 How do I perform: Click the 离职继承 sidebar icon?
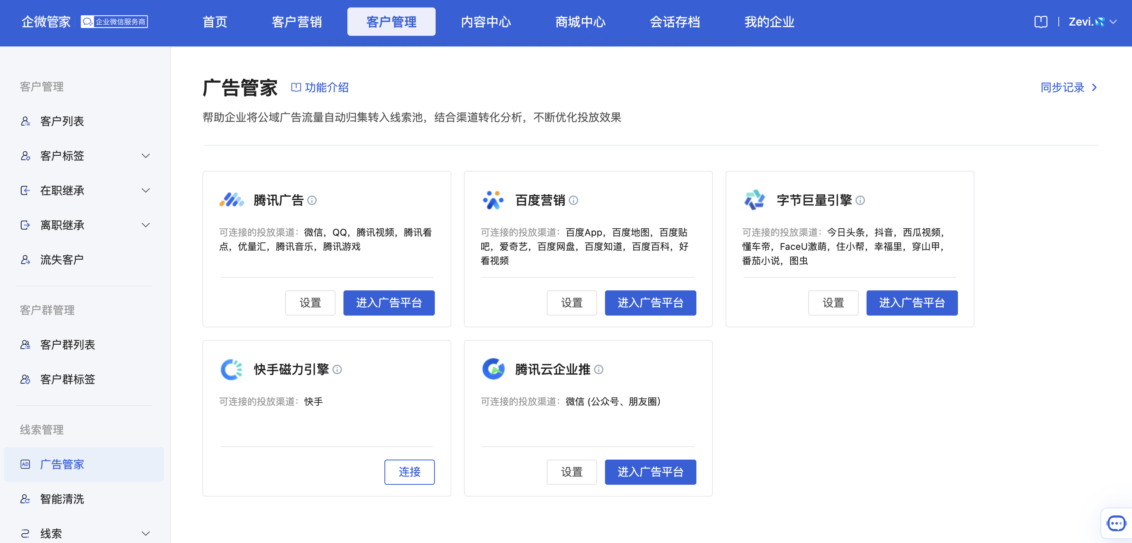point(26,225)
